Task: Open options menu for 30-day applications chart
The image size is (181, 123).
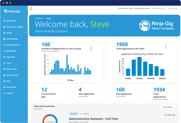Action: (91, 49)
